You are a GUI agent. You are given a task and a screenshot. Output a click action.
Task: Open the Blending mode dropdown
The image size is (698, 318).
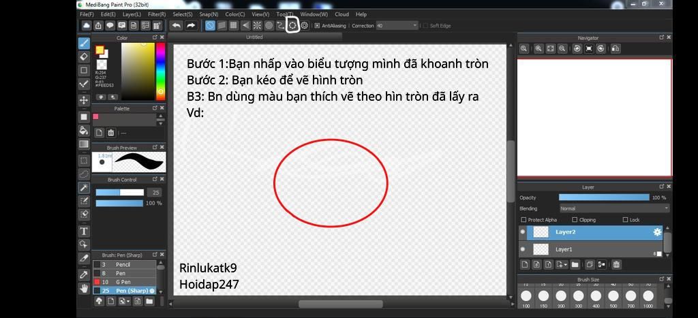tap(614, 208)
